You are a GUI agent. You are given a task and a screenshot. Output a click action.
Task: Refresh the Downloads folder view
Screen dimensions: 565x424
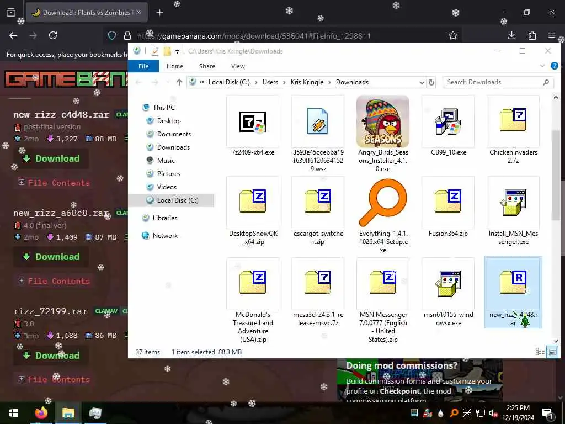[431, 83]
